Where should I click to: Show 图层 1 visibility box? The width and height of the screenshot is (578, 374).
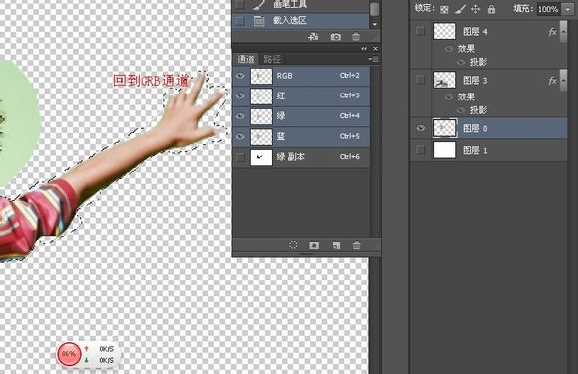coord(420,149)
